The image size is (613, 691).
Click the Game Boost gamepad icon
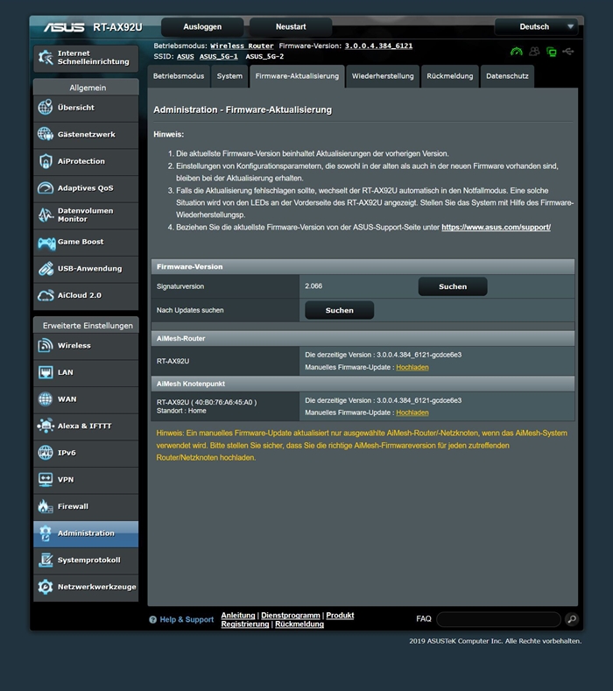coord(46,243)
